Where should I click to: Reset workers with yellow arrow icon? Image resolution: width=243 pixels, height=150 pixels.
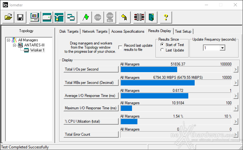tap(124, 17)
